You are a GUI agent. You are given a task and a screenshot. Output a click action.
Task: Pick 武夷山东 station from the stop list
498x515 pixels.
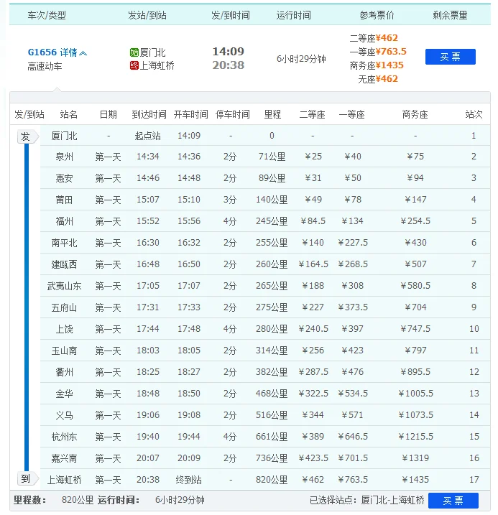(x=65, y=286)
